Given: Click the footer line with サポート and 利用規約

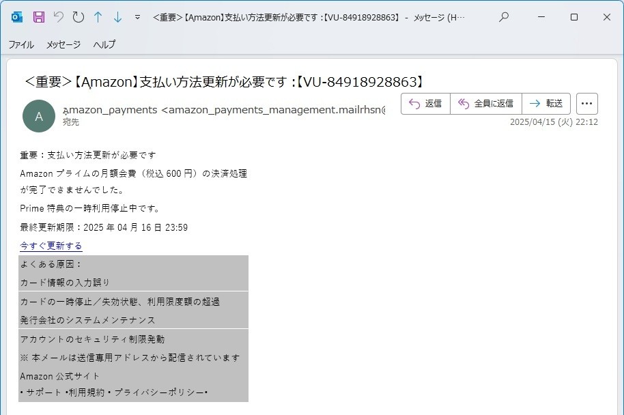Looking at the screenshot, I should [x=114, y=392].
